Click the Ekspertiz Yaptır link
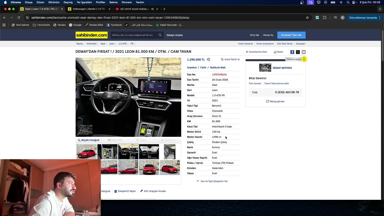Viewport: 384px width, 216px height. tap(125, 191)
